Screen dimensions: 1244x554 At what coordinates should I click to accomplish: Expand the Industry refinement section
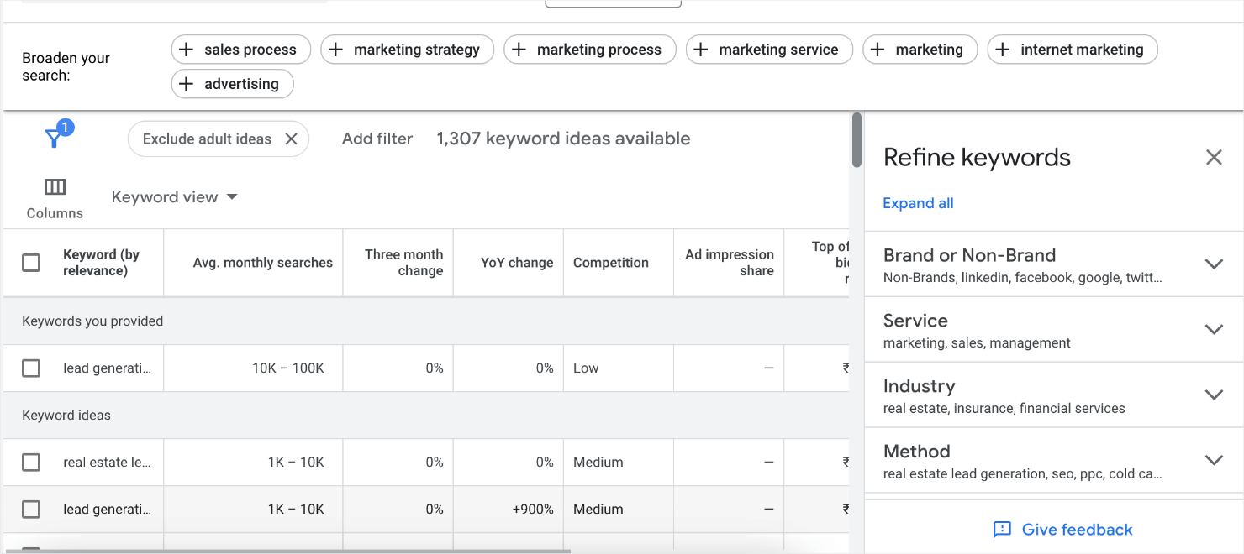(x=1214, y=394)
